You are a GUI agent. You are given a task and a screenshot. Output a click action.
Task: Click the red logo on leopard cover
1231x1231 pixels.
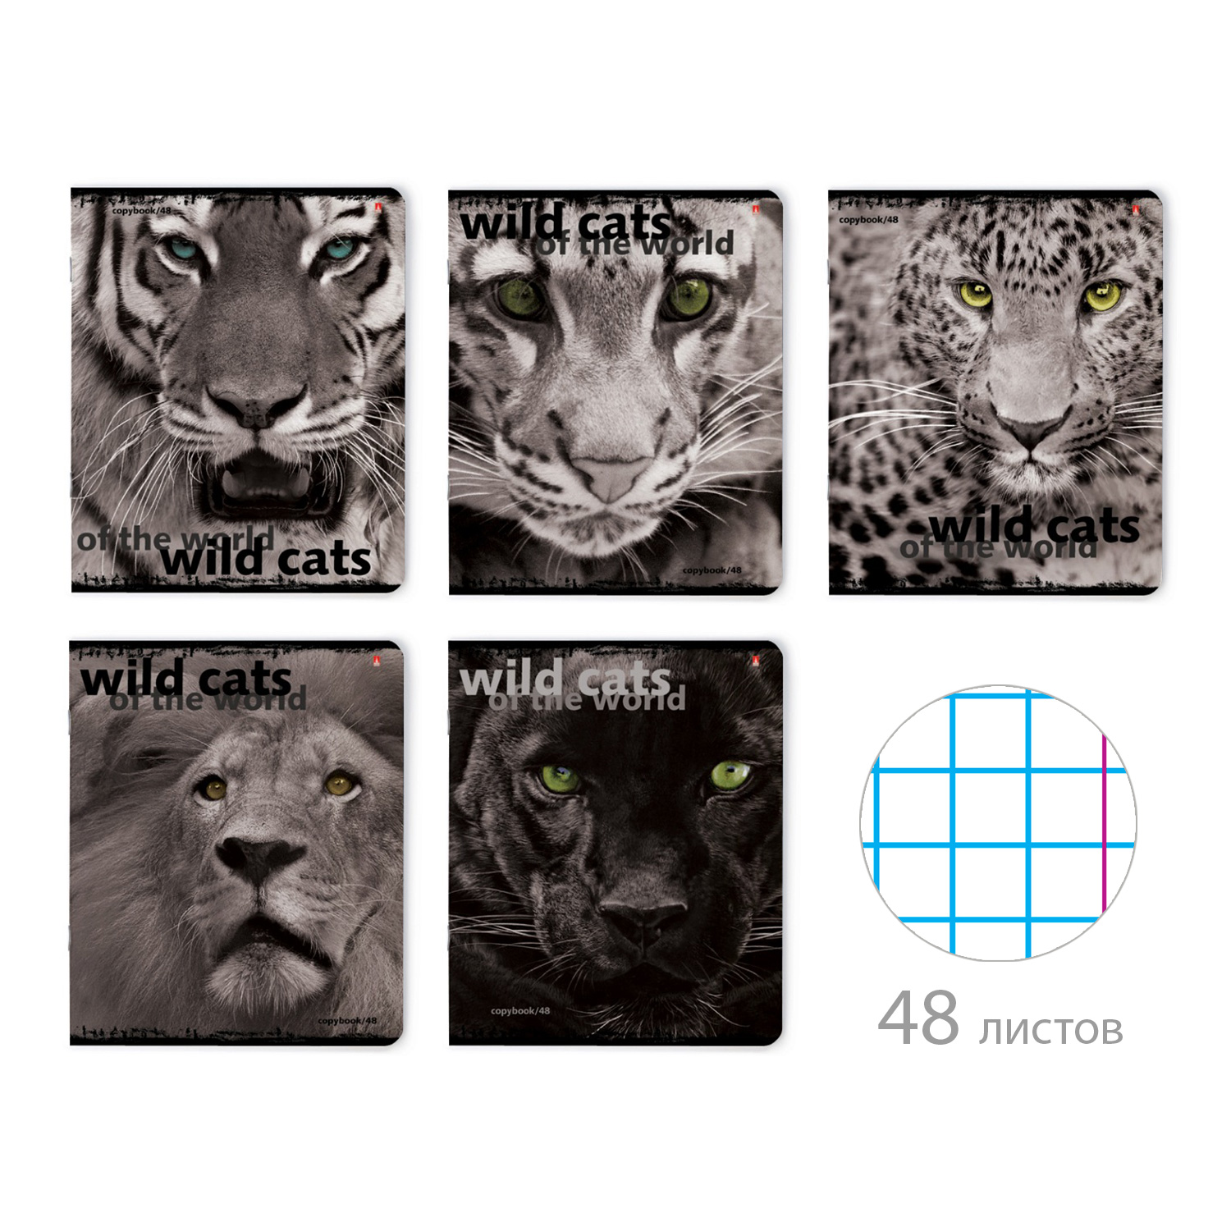coord(1136,209)
